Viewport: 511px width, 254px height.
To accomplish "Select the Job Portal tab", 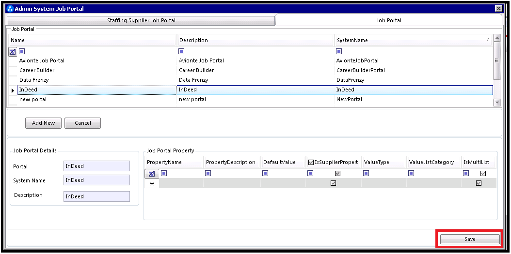I will coord(389,20).
